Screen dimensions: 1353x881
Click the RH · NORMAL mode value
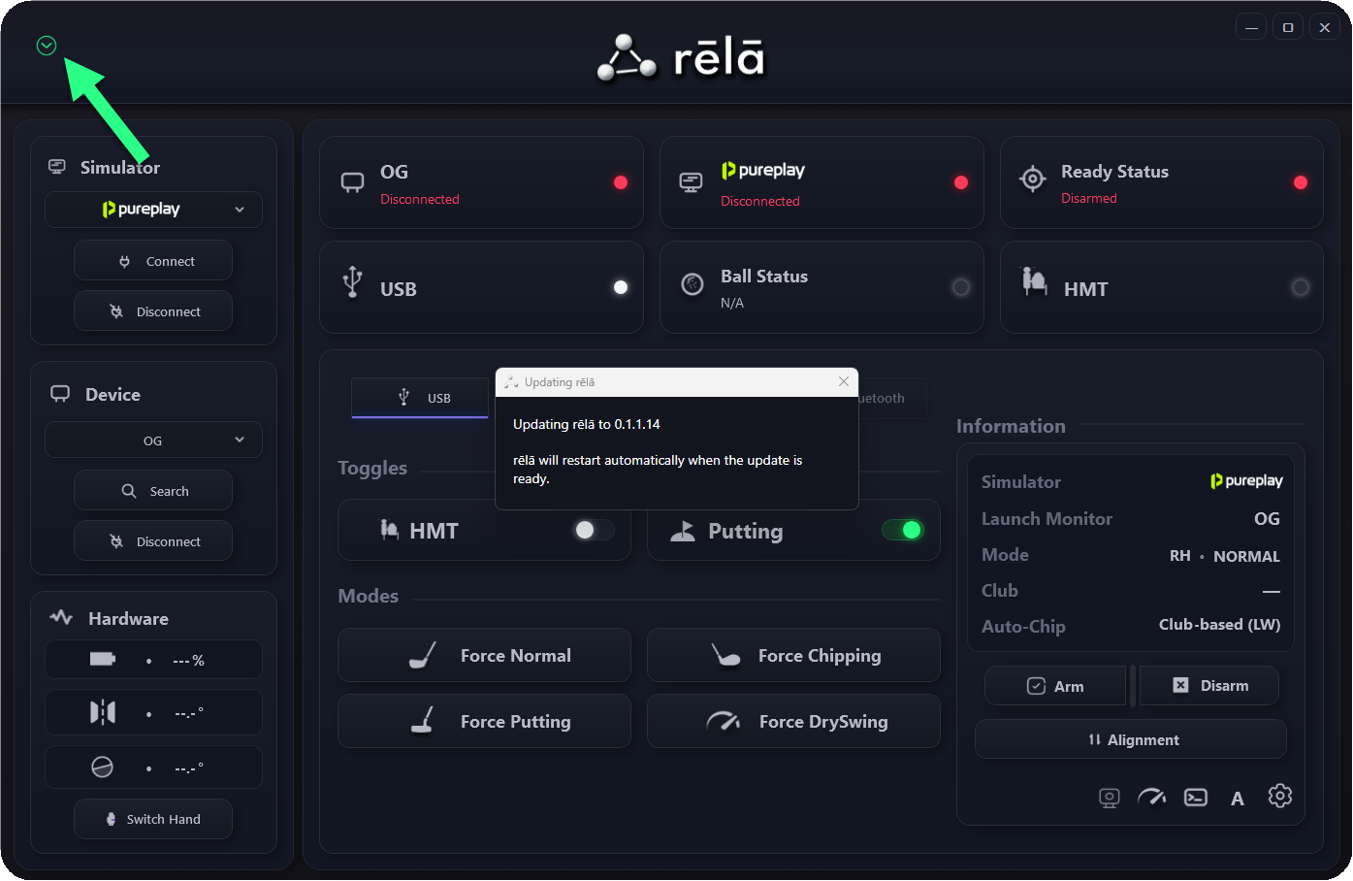point(1225,556)
